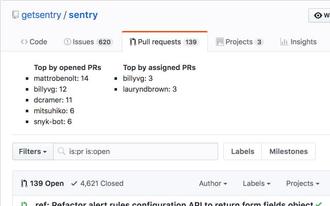Open the Author filter dropdown

click(x=213, y=183)
